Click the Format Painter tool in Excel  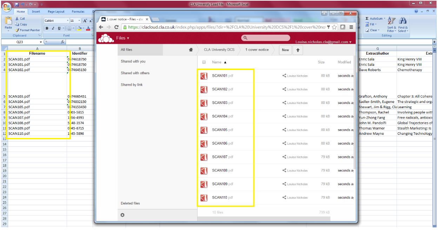tap(28, 30)
